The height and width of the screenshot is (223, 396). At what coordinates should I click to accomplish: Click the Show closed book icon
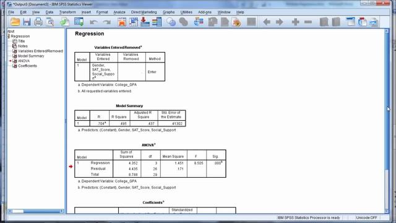click(x=324, y=22)
